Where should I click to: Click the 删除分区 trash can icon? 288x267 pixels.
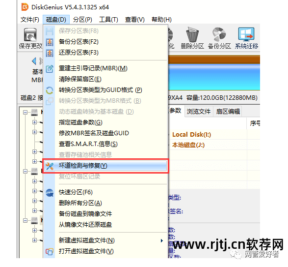[192, 34]
